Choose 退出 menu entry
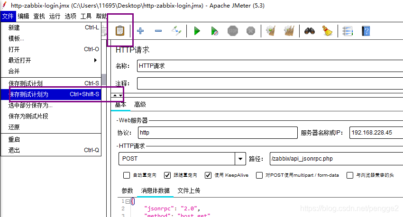403x217 pixels. [x=51, y=150]
